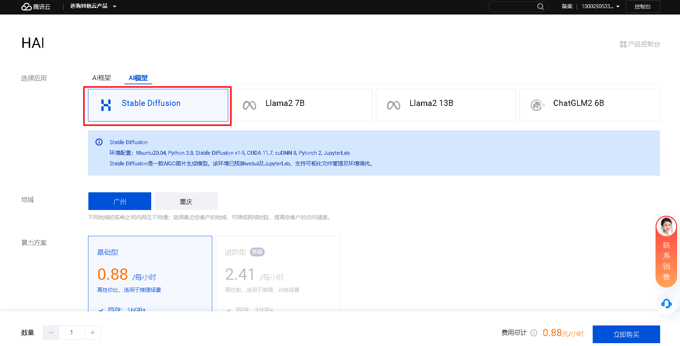Click the sales agent avatar
Viewport: 680px width, 346px height.
pos(666,227)
